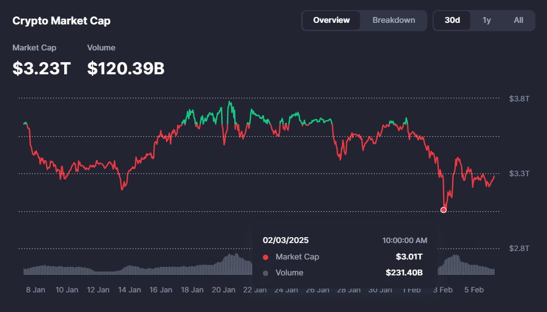Viewport: 547px width, 312px height.
Task: Click the $120.39B volume value
Action: 126,68
